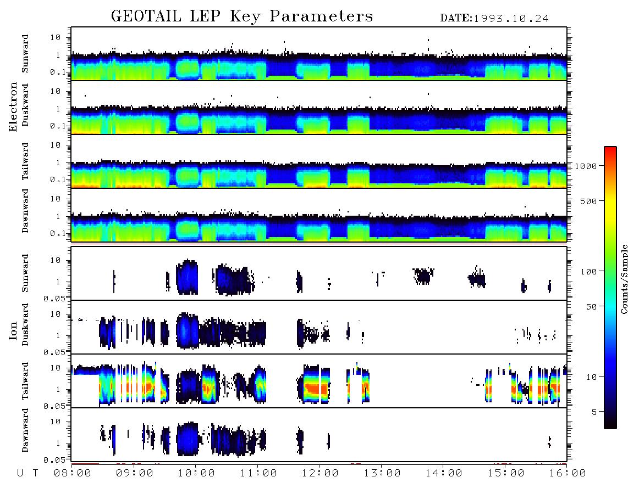The height and width of the screenshot is (483, 628).
Task: Click the colorbar '5' tick value
Action: pyautogui.click(x=594, y=412)
